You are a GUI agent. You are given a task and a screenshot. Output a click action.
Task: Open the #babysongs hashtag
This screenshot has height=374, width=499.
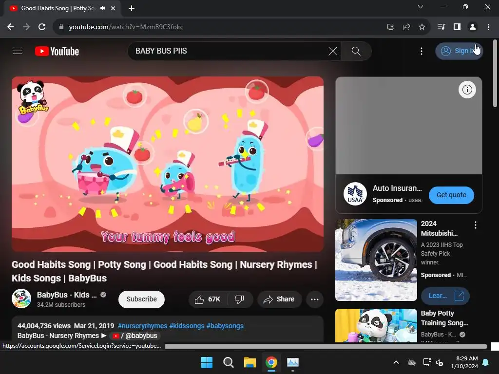pos(225,326)
